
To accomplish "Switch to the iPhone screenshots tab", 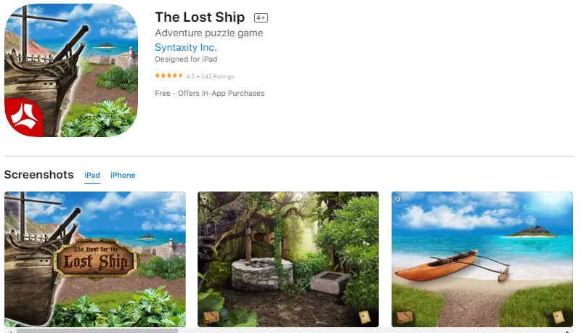I will 123,175.
